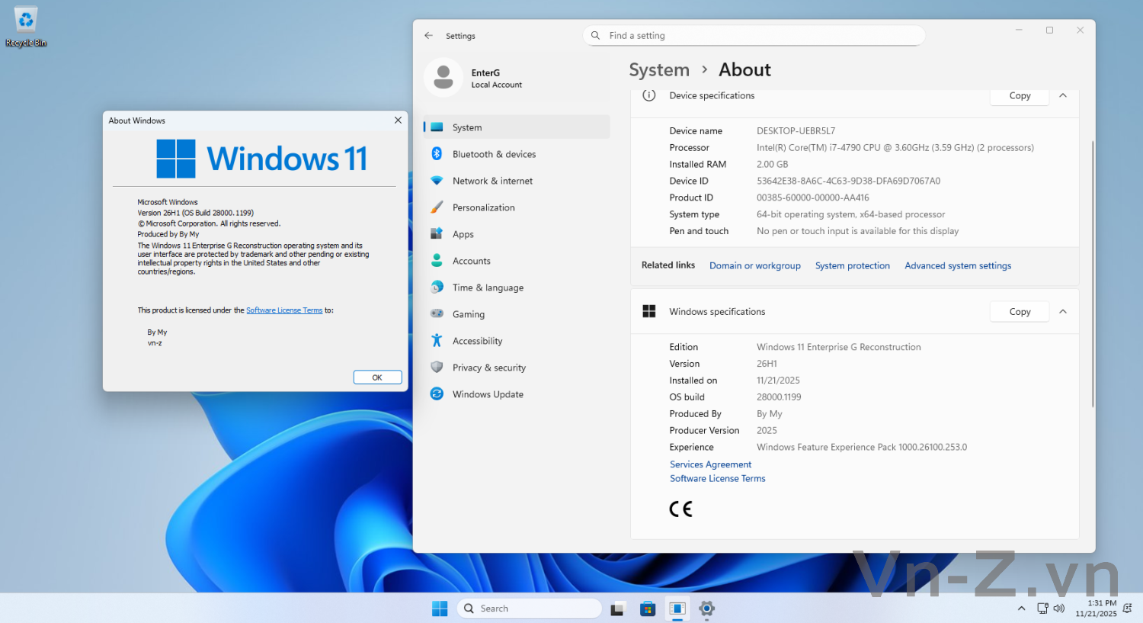
Task: Click the Find a setting search box
Action: click(x=754, y=36)
